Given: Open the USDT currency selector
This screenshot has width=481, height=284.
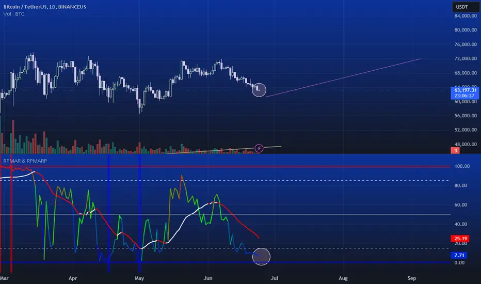Looking at the screenshot, I should point(466,7).
